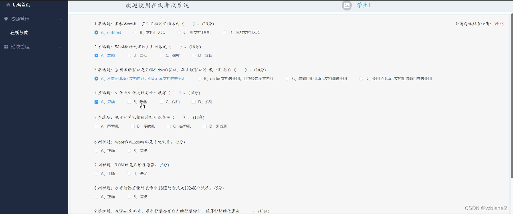Select 错误 for question 7 about ROM

coord(137,174)
